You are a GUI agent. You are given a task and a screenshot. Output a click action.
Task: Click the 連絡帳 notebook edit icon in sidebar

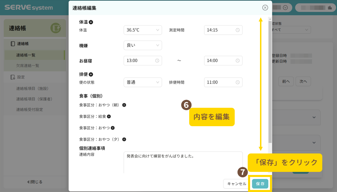coord(55,28)
